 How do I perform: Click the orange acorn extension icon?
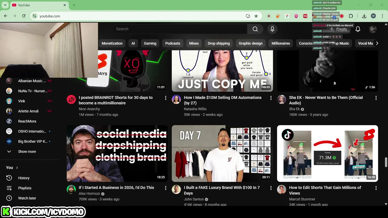click(x=278, y=16)
